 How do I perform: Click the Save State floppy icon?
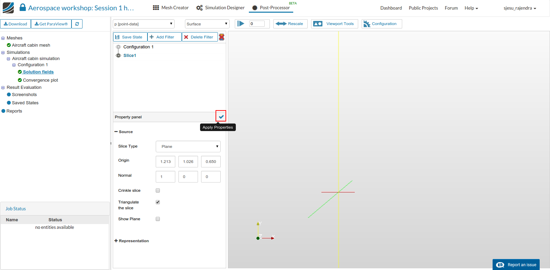coord(117,37)
